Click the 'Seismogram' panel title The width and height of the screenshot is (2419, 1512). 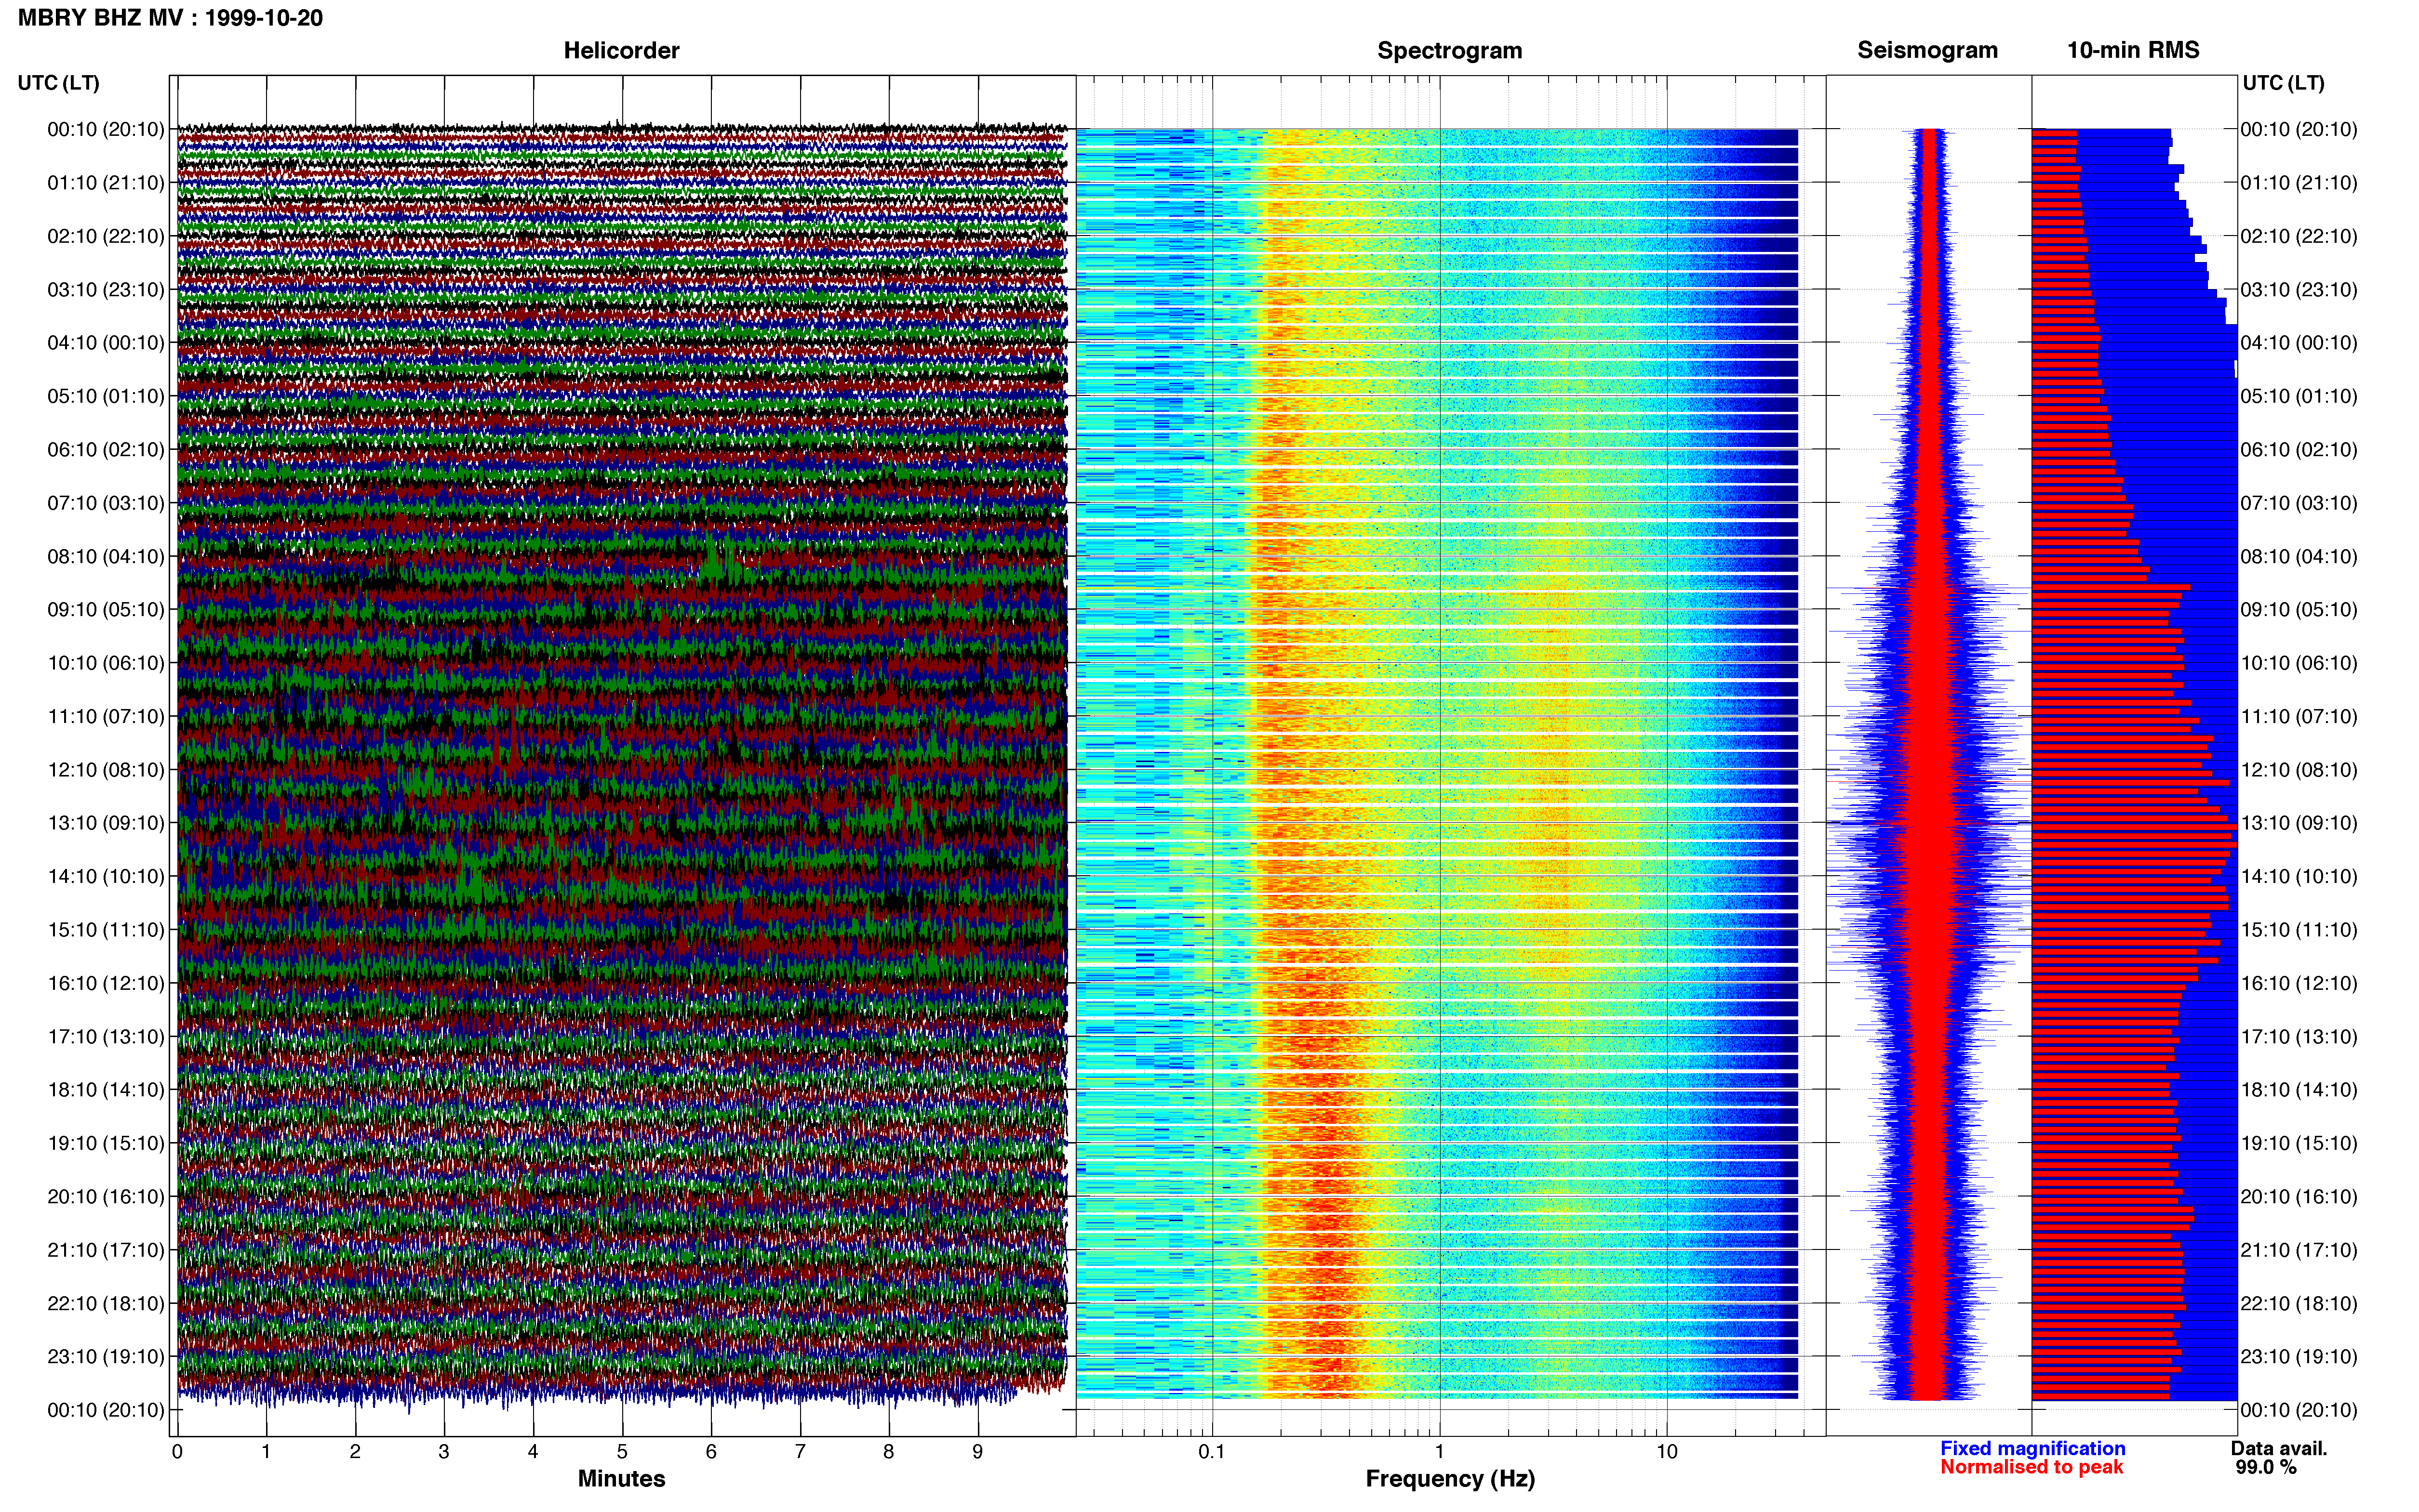(1928, 50)
